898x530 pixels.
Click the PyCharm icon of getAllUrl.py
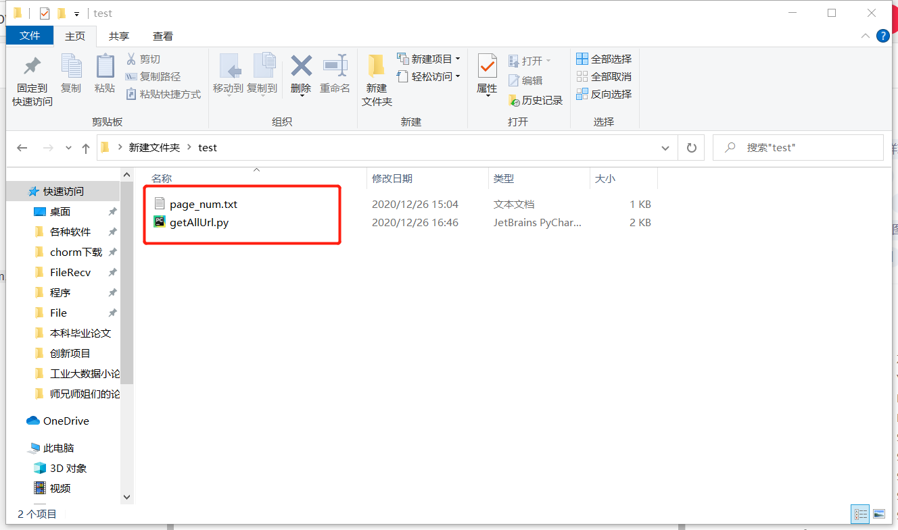click(160, 222)
